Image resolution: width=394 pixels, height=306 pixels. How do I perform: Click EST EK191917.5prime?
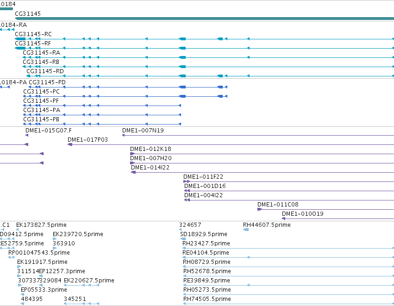pyautogui.click(x=42, y=262)
